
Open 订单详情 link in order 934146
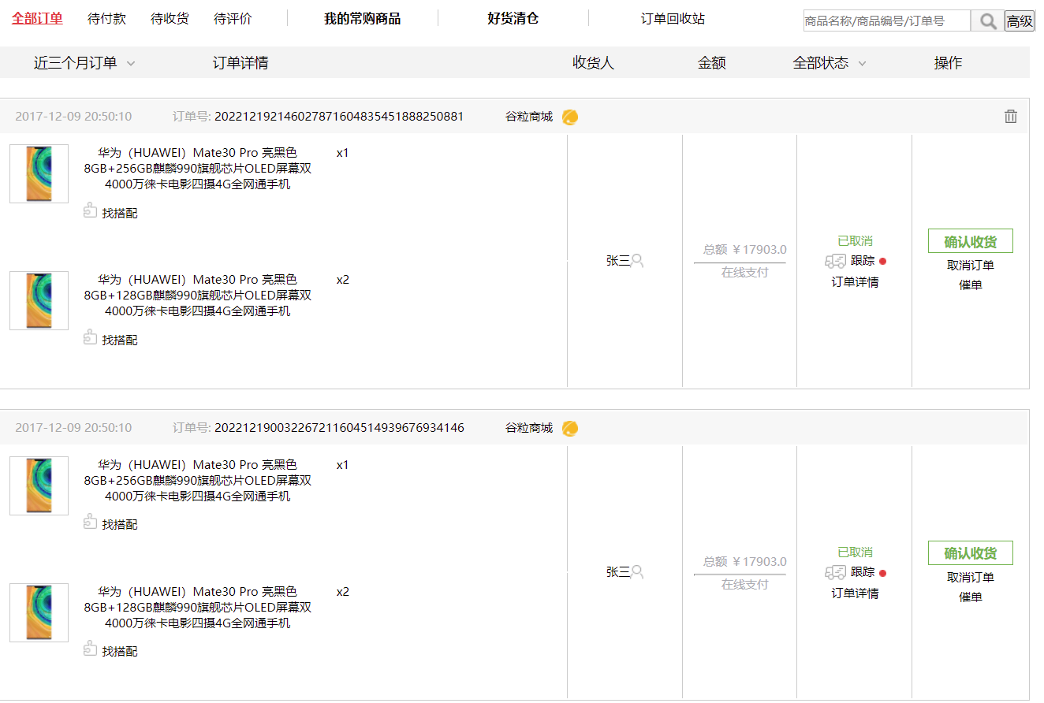click(855, 593)
